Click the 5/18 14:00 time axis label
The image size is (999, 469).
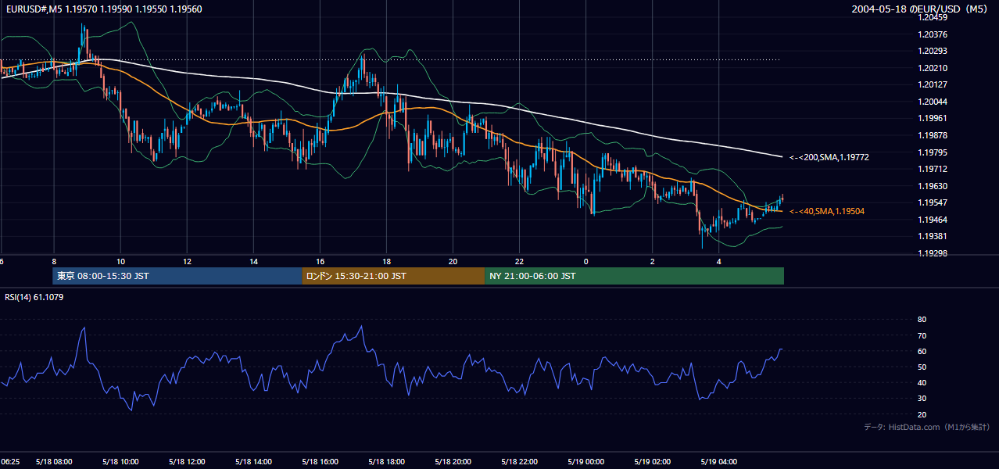click(253, 462)
